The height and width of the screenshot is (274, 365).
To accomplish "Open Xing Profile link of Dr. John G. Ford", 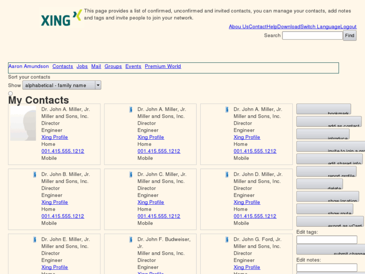I will pyautogui.click(x=247, y=267).
